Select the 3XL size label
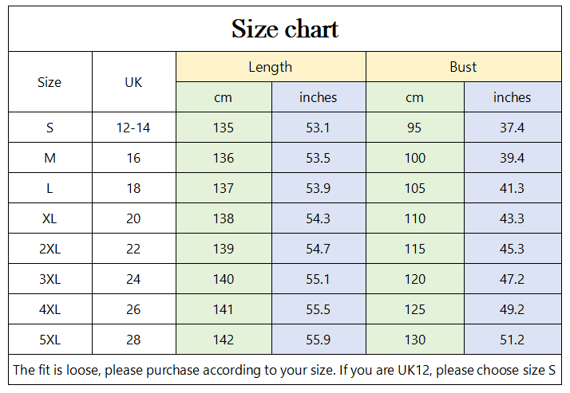570x393 pixels. [x=49, y=279]
